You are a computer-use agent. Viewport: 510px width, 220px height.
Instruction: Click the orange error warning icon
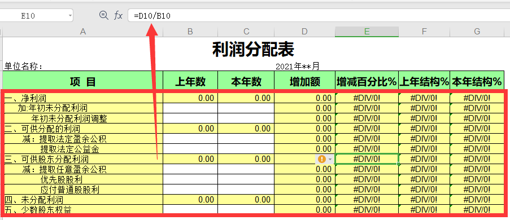click(x=322, y=159)
